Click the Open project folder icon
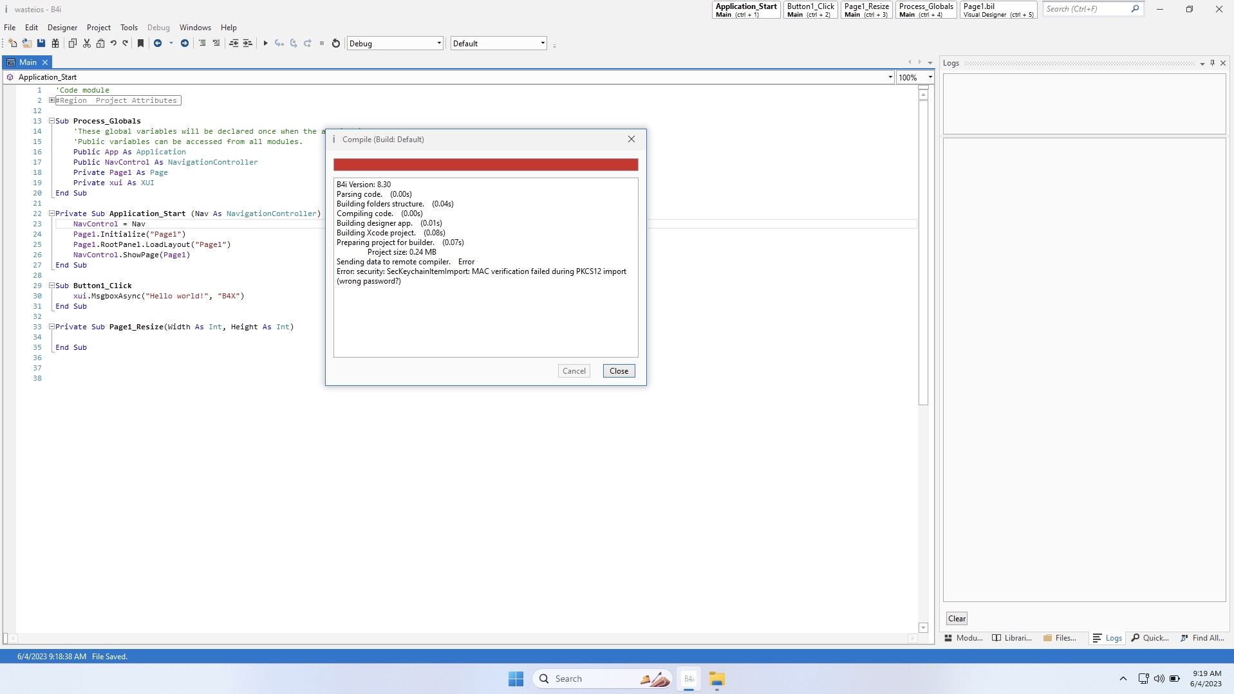 (x=27, y=43)
